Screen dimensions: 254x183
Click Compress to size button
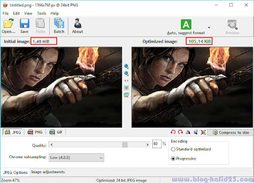230,132
